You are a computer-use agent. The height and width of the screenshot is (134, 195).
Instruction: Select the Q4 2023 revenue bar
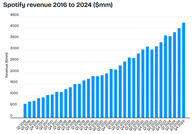point(166,77)
